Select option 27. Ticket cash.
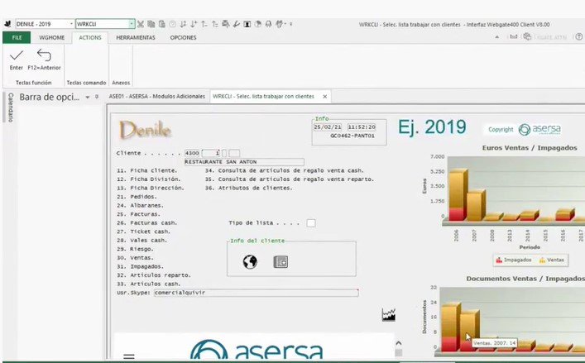Image resolution: width=585 pixels, height=363 pixels. tap(143, 232)
